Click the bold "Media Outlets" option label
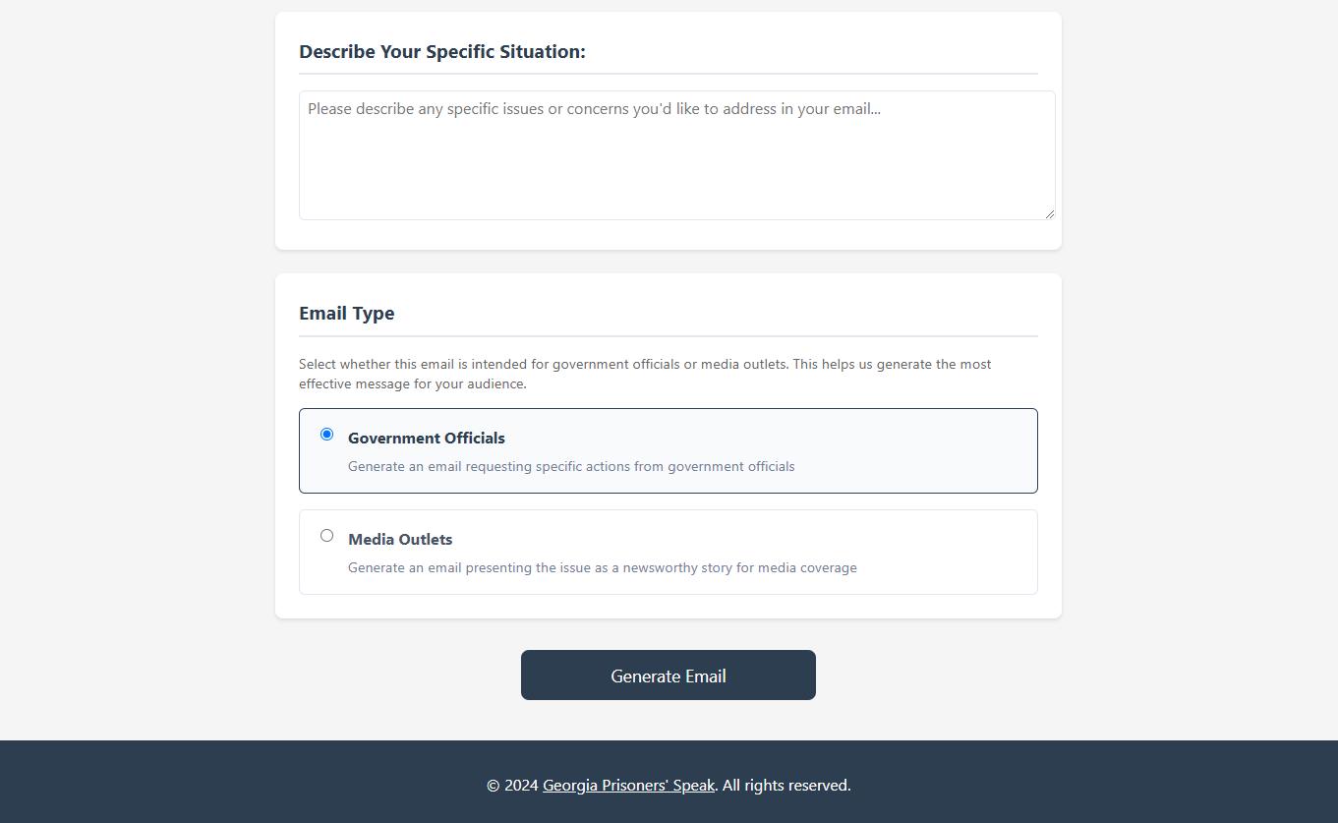The image size is (1338, 823). (x=400, y=540)
